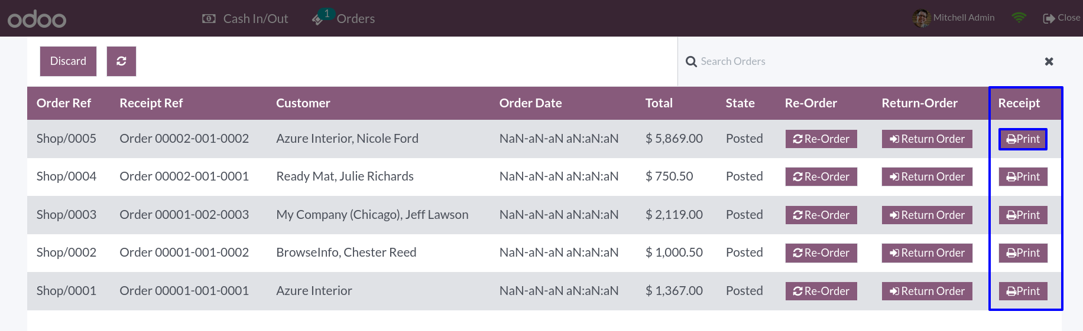The height and width of the screenshot is (331, 1083).
Task: Re-Order the BrowseInfo Chester Reed order
Action: [x=821, y=253]
